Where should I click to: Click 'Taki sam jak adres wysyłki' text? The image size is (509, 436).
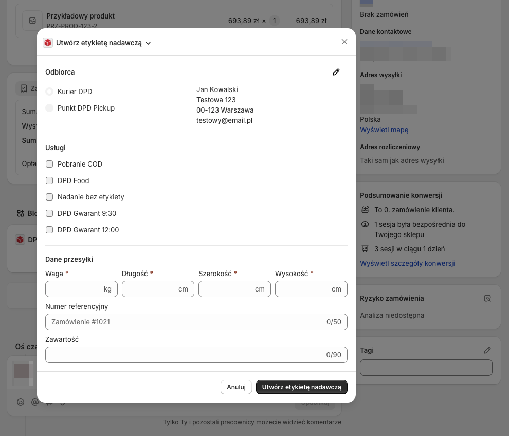402,161
